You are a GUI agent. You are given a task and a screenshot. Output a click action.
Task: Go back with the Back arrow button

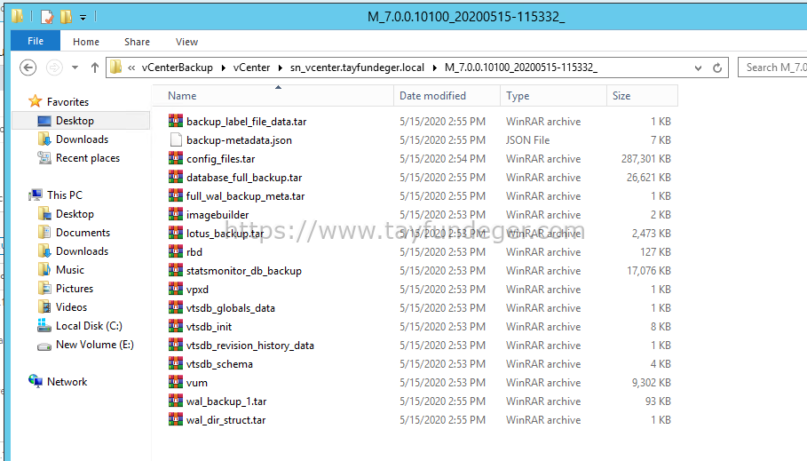point(28,68)
